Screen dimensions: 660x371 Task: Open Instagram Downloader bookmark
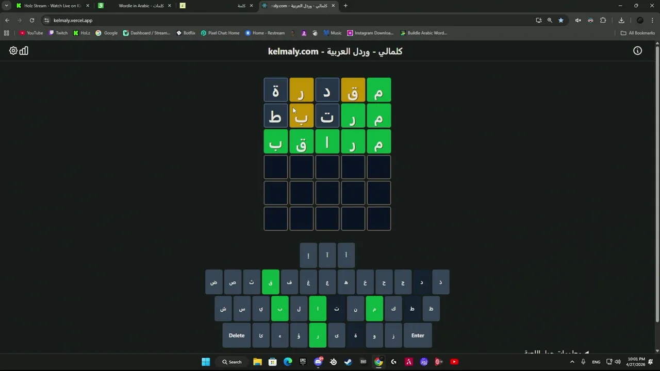pyautogui.click(x=370, y=33)
